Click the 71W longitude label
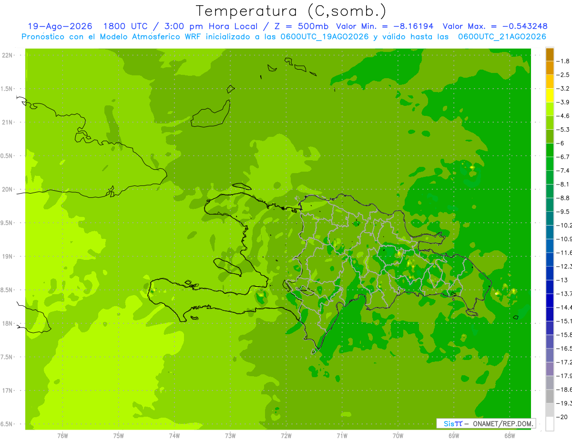Image resolution: width=572 pixels, height=442 pixels. [x=342, y=436]
